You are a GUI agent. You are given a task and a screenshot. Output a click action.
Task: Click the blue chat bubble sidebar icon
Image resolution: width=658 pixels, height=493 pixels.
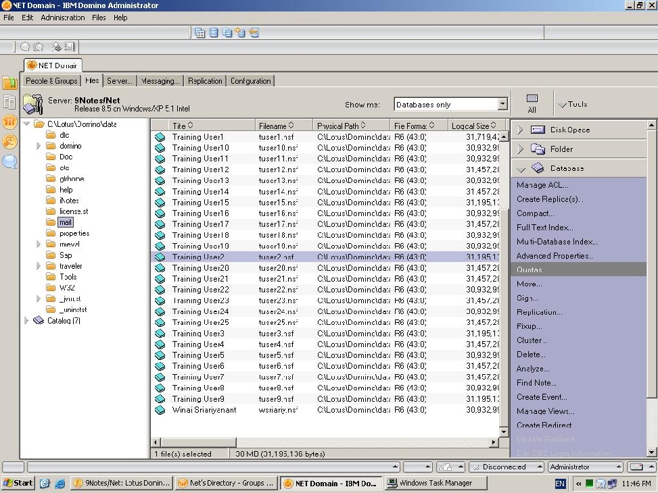pos(9,161)
